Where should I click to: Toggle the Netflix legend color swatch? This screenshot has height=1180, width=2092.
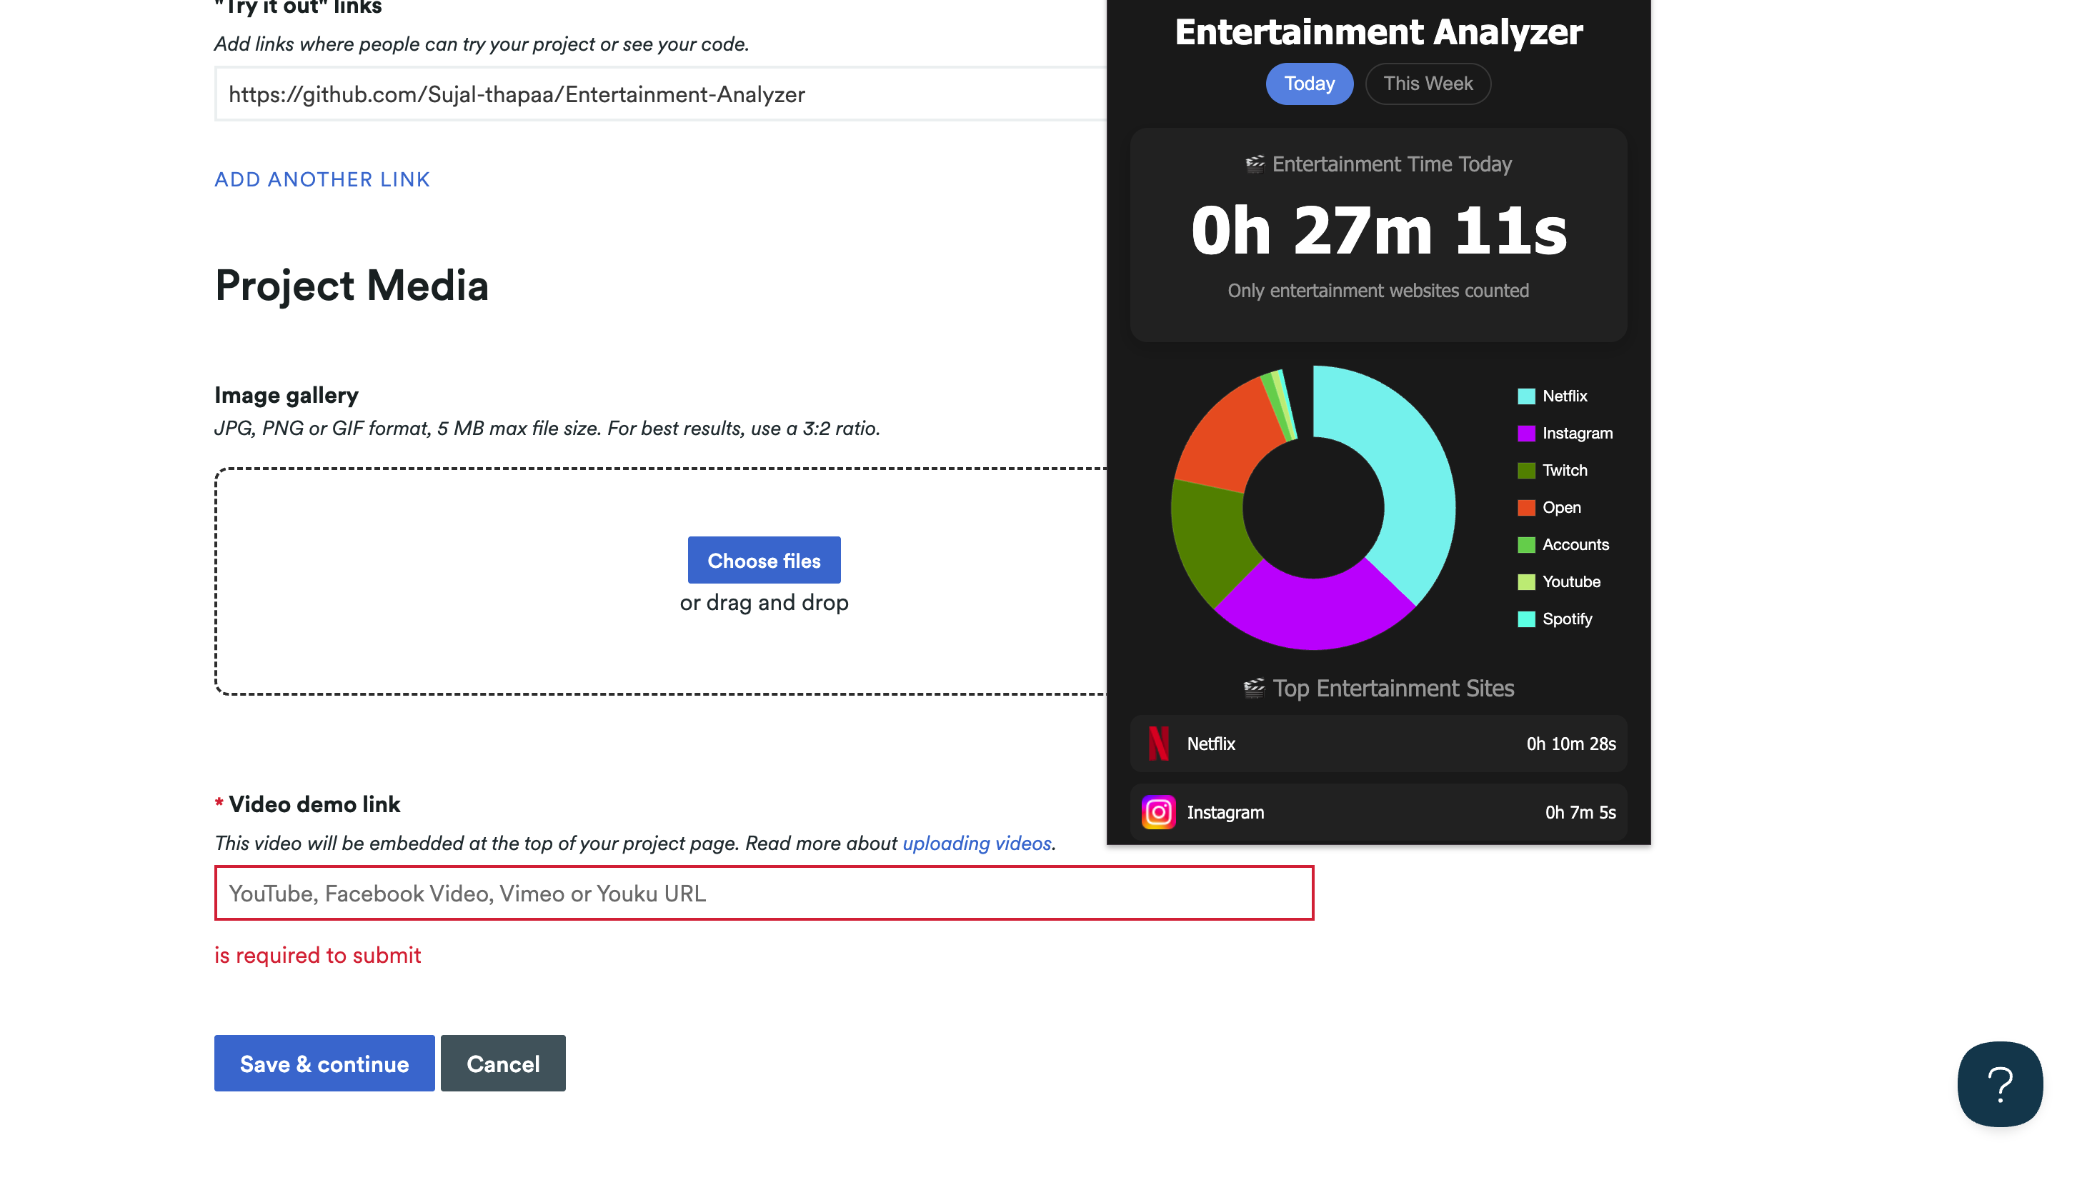(1526, 396)
